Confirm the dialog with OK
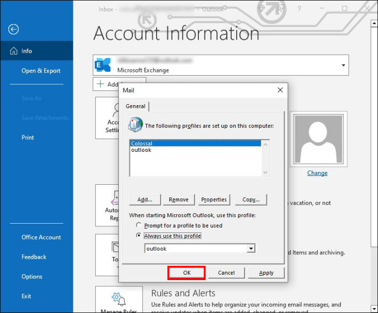 187,273
